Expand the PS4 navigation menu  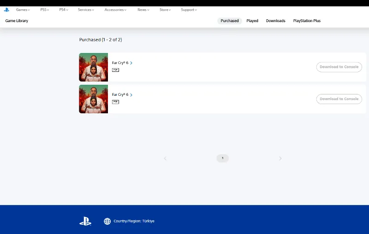pyautogui.click(x=64, y=10)
